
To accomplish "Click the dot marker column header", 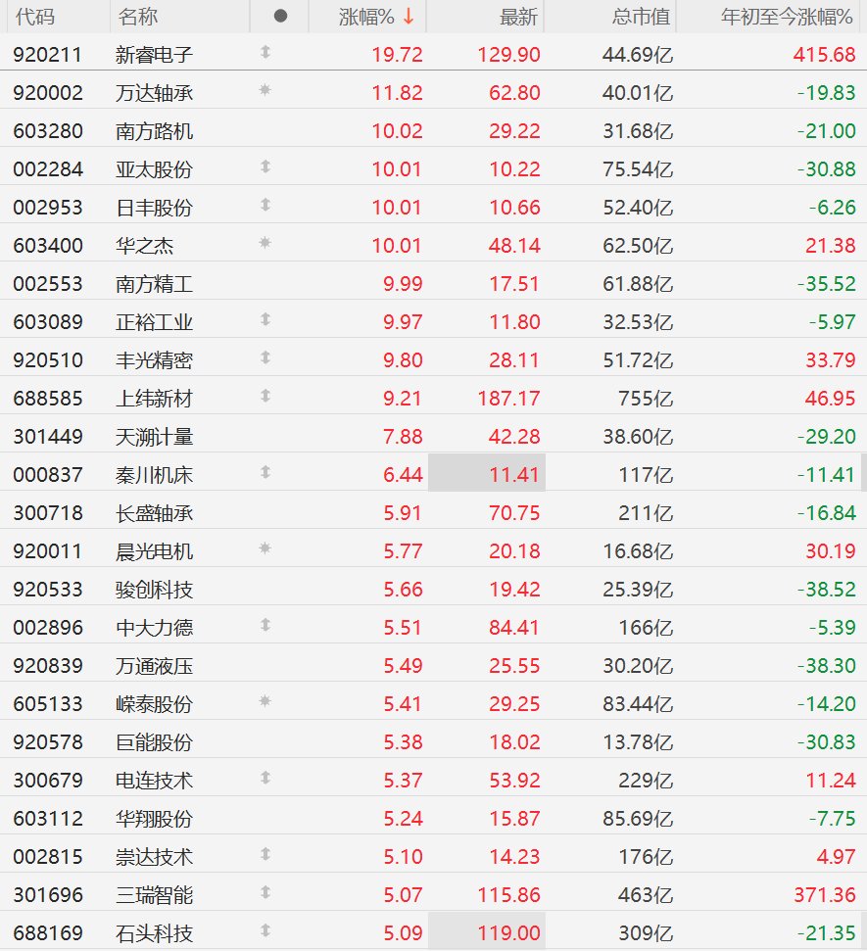I will (280, 16).
